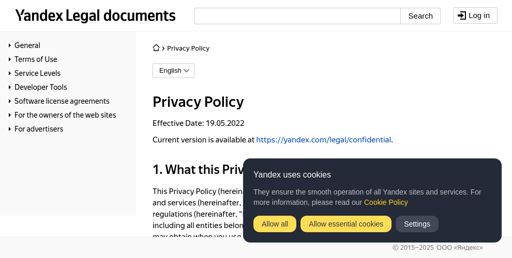This screenshot has height=258, width=512.
Task: Click the login arrow icon
Action: (462, 15)
